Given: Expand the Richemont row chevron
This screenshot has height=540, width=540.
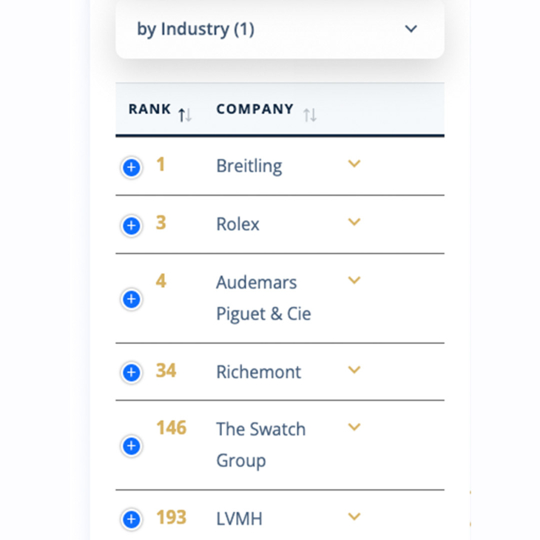Looking at the screenshot, I should pyautogui.click(x=354, y=370).
